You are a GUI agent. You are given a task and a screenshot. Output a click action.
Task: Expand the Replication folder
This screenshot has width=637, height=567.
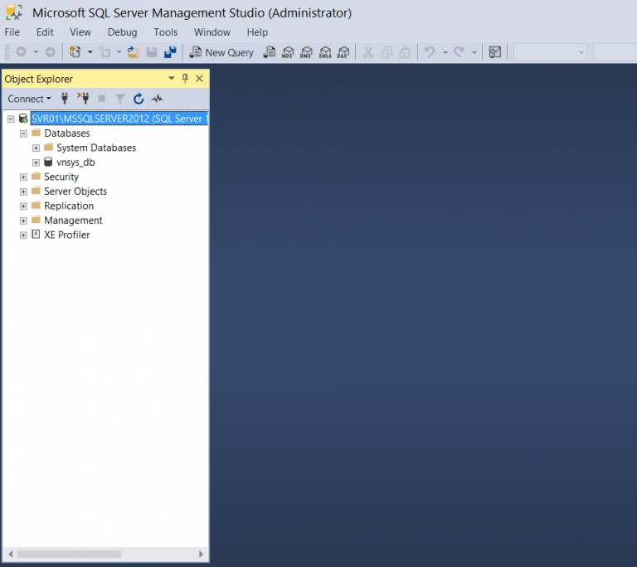23,206
